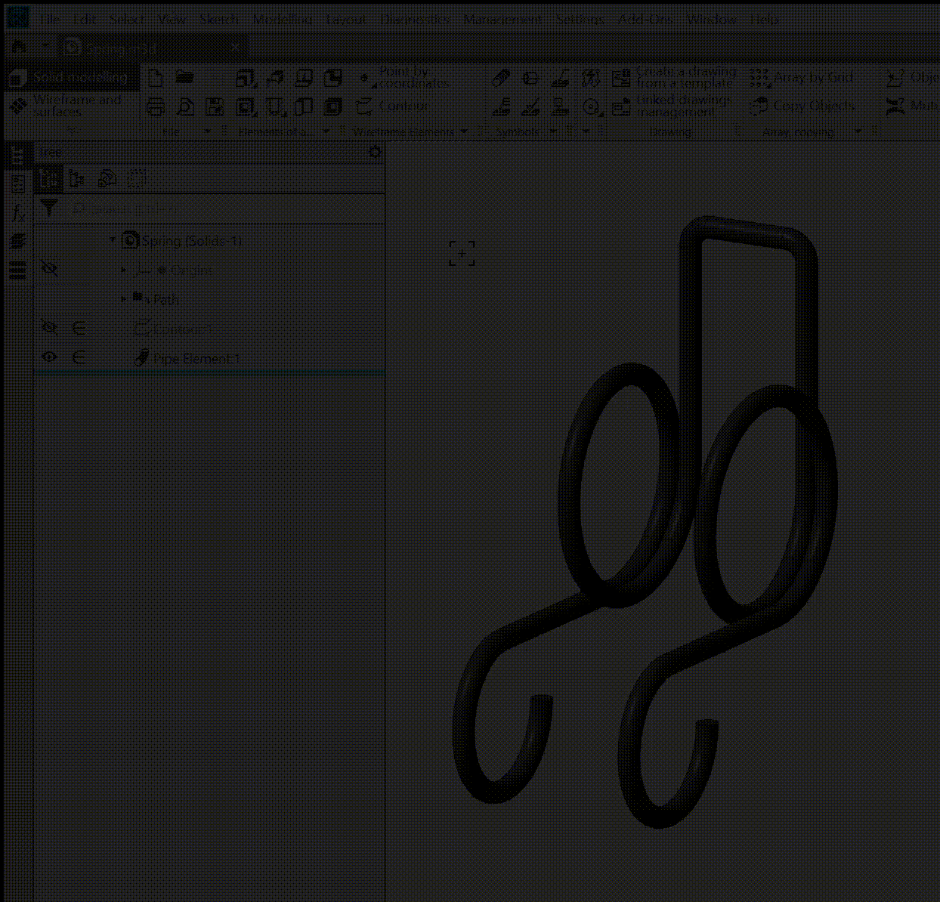Open the Modelling menu
940x902 pixels.
click(282, 20)
